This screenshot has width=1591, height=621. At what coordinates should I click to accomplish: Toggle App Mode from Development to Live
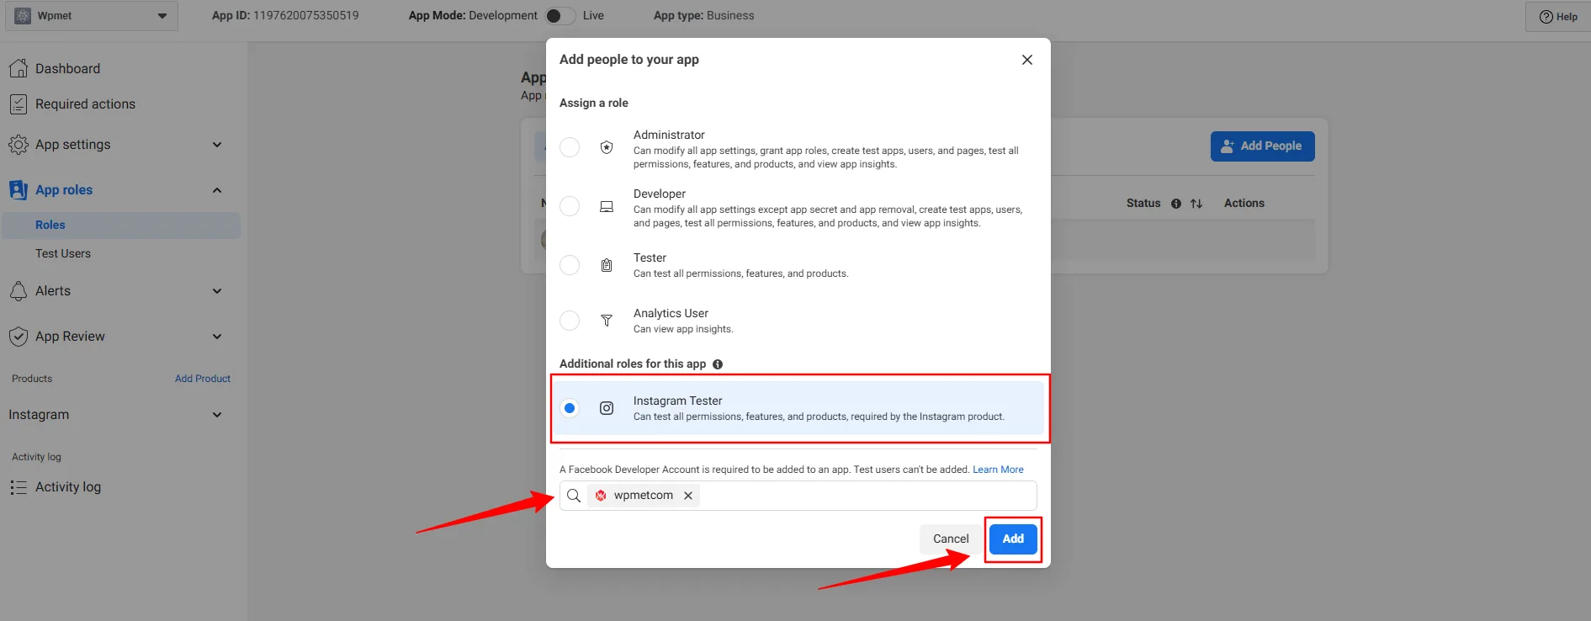pyautogui.click(x=560, y=16)
